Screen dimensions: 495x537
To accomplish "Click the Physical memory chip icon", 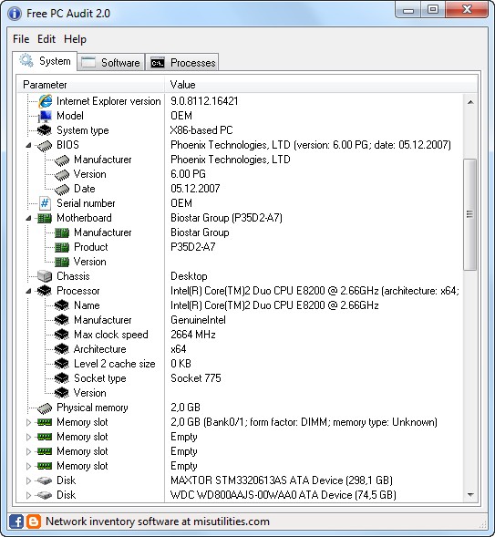I will [45, 408].
